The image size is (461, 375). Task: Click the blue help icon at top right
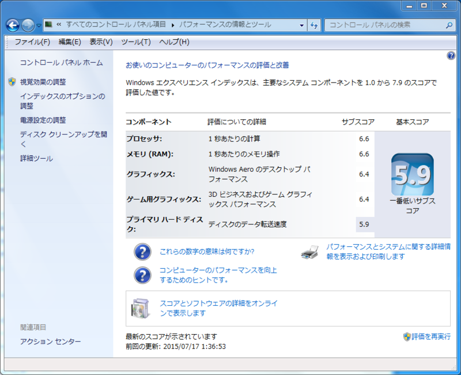click(x=451, y=55)
